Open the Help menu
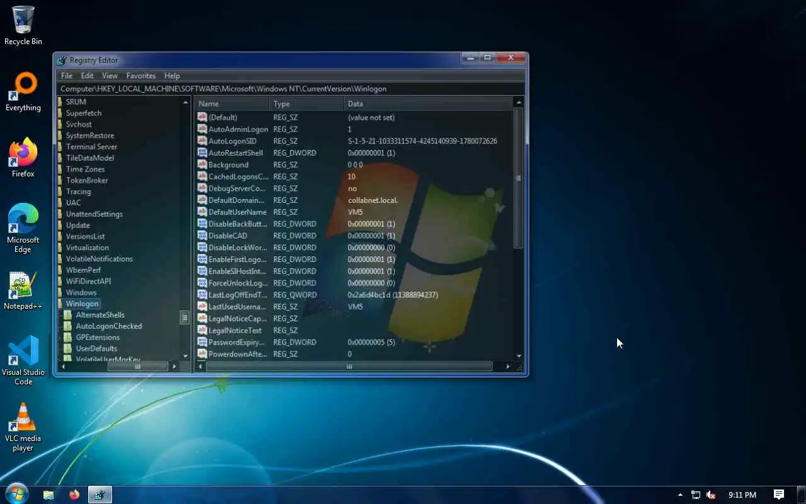The width and height of the screenshot is (806, 504). 172,76
